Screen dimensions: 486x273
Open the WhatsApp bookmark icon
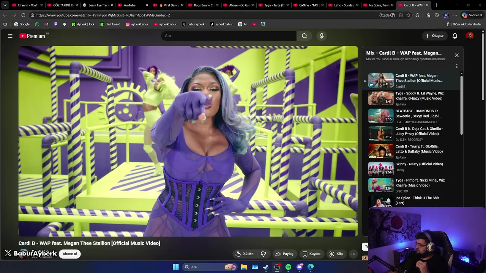[37, 24]
